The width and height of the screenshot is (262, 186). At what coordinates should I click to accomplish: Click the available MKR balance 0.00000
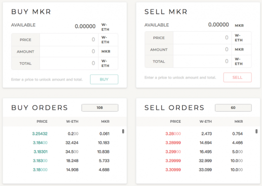click(x=218, y=25)
